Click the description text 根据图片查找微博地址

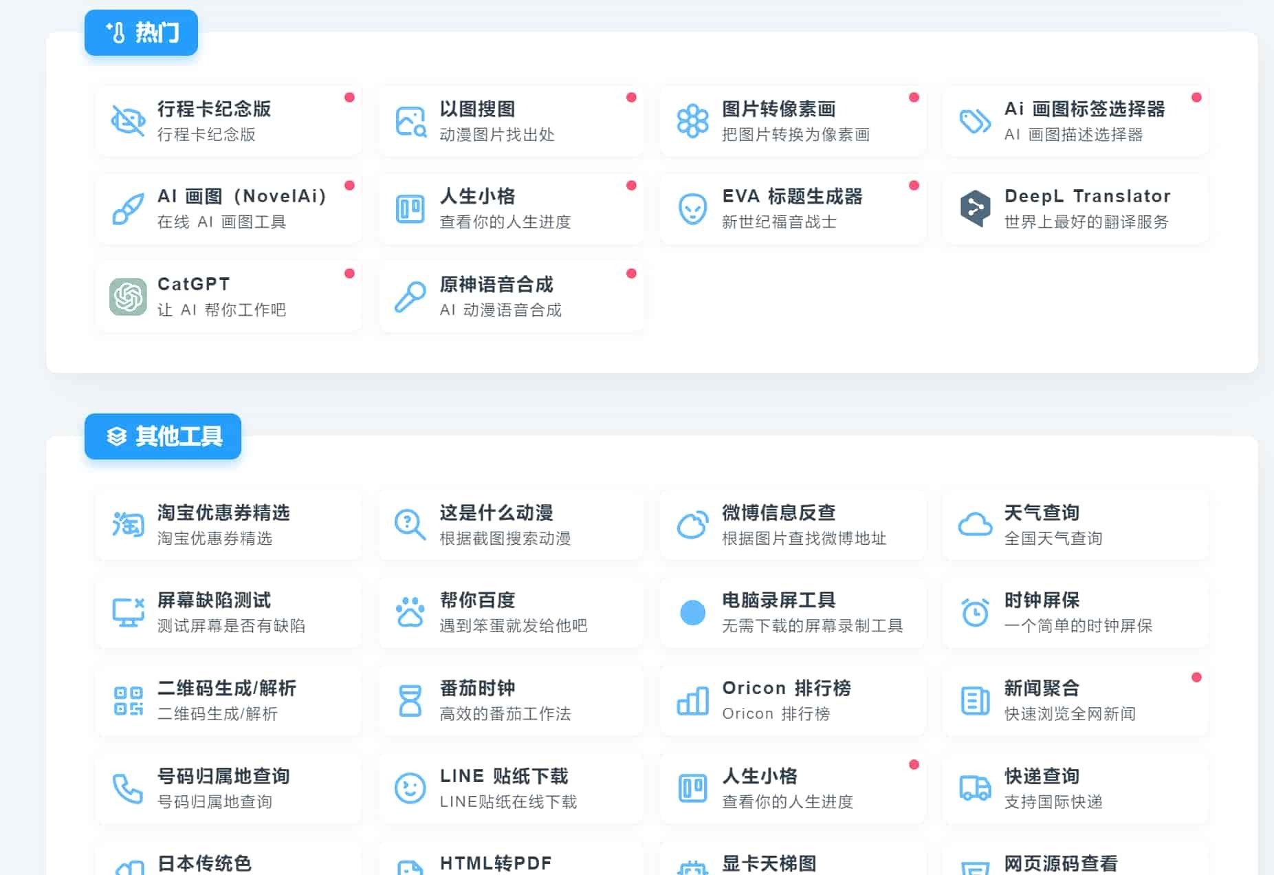pos(804,538)
